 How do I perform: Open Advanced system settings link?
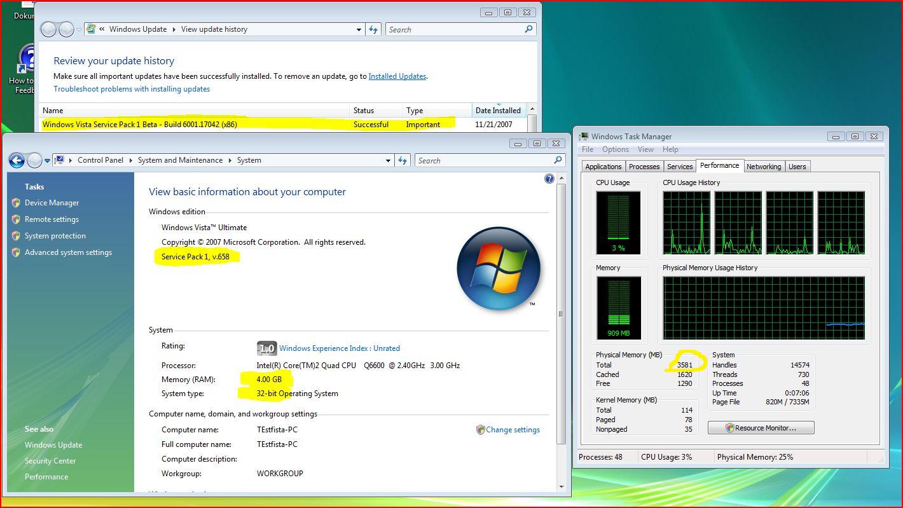[x=68, y=252]
